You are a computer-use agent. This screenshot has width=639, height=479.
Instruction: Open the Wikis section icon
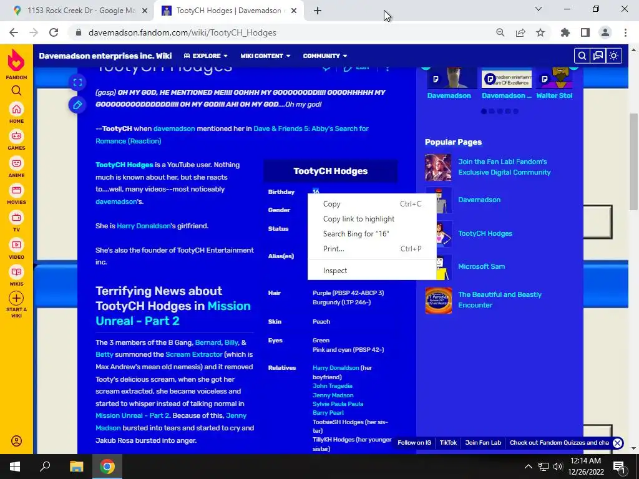click(x=16, y=272)
